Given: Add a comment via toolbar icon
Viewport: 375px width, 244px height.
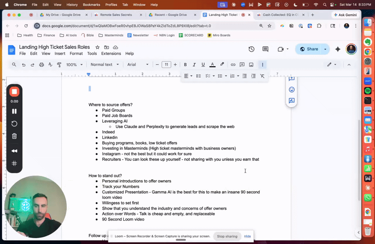Looking at the screenshot, I should point(242,64).
